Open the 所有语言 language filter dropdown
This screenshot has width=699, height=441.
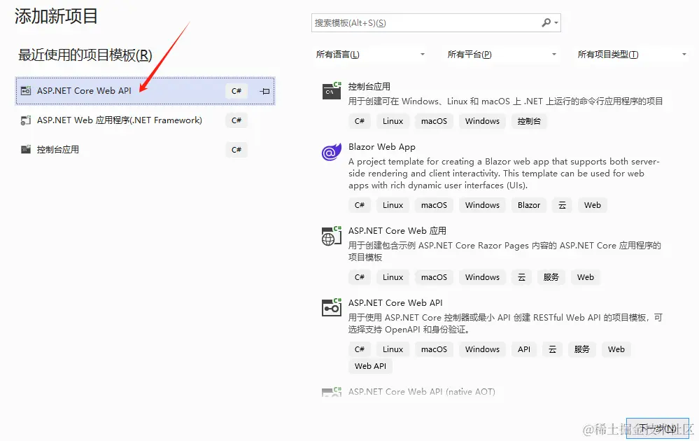click(370, 55)
